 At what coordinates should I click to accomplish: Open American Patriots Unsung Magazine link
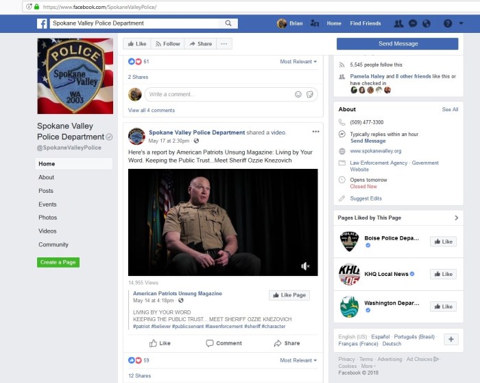coord(178,294)
